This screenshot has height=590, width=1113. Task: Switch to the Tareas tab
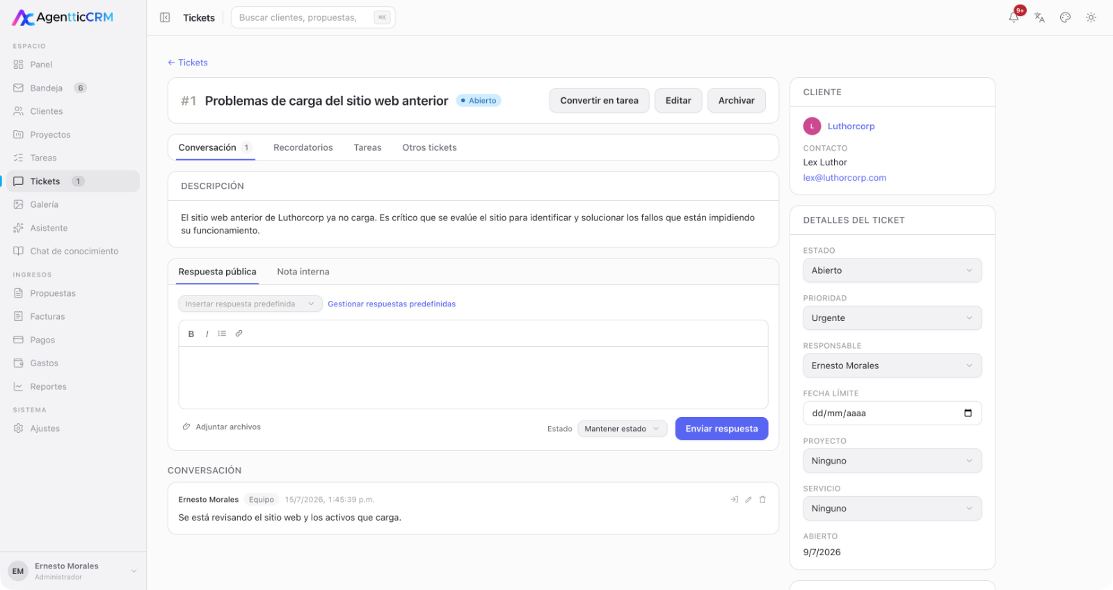coord(367,147)
